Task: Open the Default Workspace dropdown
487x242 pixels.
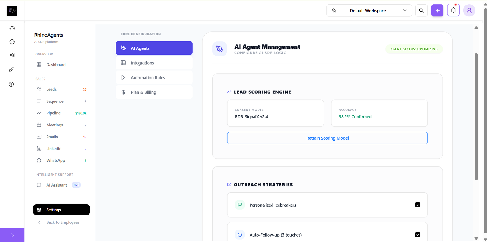Action: tap(369, 11)
